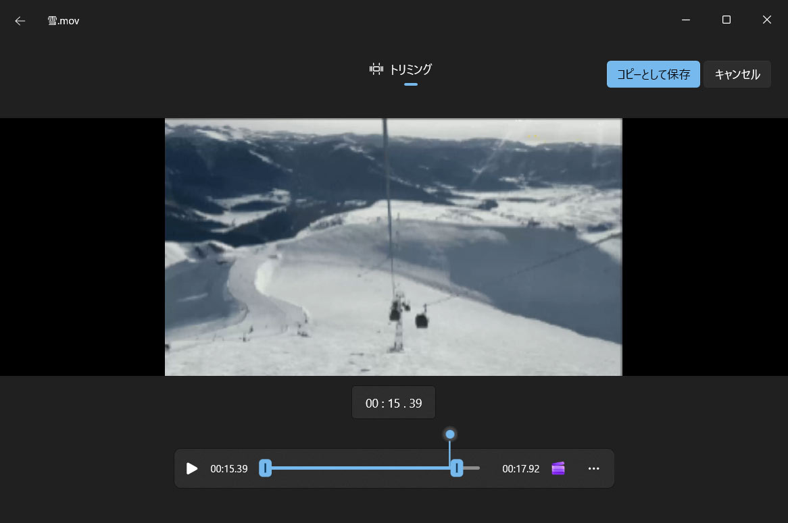Click the 00:17.92 duration label
788x523 pixels.
[x=520, y=469]
